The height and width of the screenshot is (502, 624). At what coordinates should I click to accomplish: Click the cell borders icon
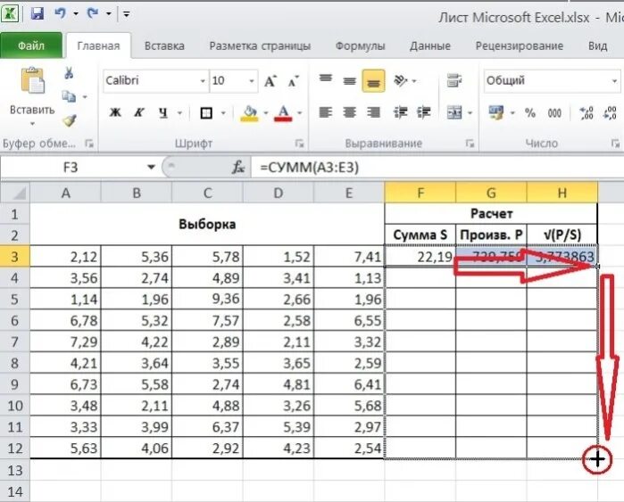click(x=206, y=113)
